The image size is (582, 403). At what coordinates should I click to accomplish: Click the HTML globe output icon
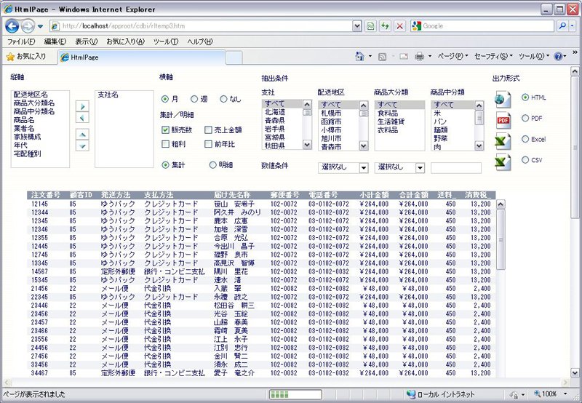click(503, 99)
